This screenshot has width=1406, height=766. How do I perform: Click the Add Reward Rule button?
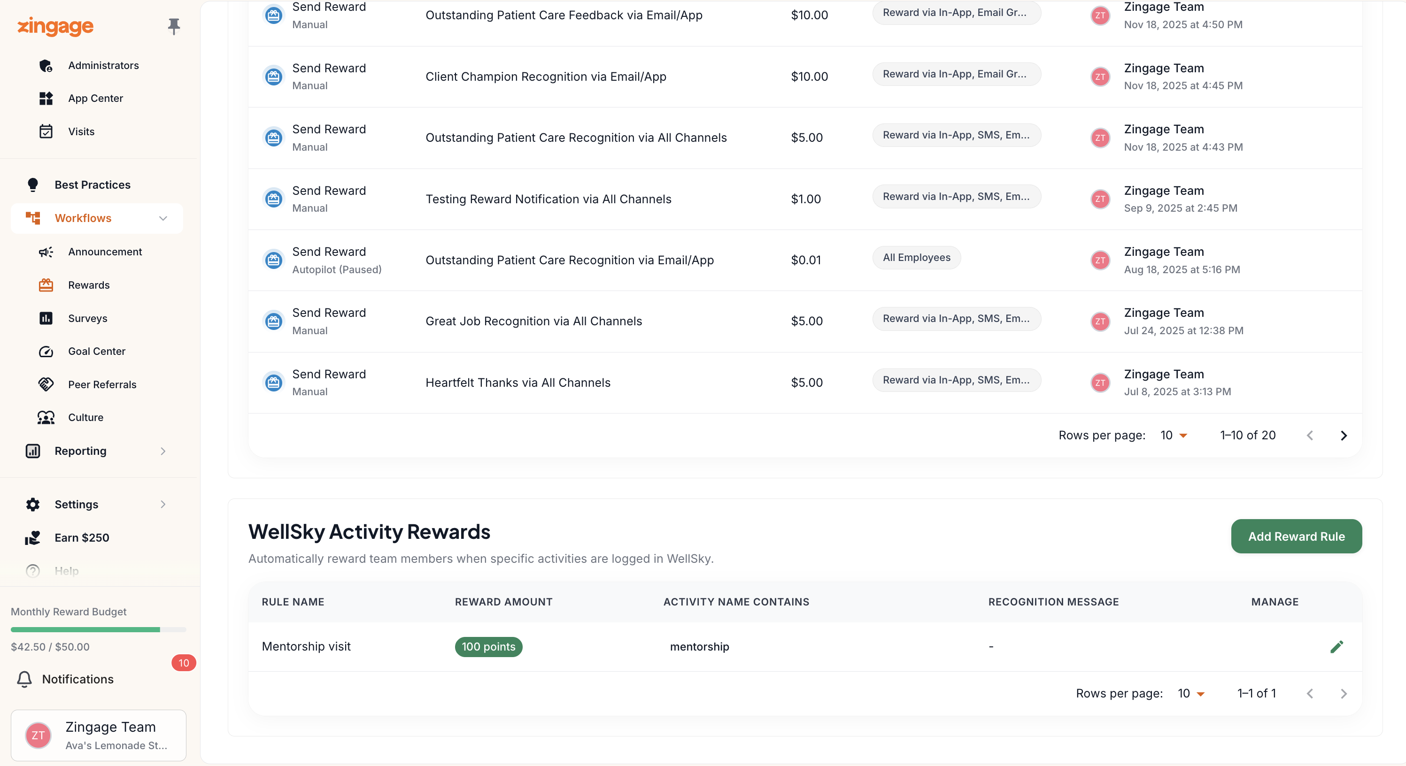[1296, 536]
